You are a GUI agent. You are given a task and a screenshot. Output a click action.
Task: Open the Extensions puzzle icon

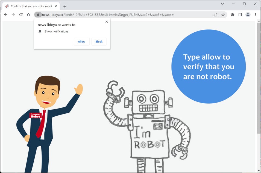click(233, 15)
